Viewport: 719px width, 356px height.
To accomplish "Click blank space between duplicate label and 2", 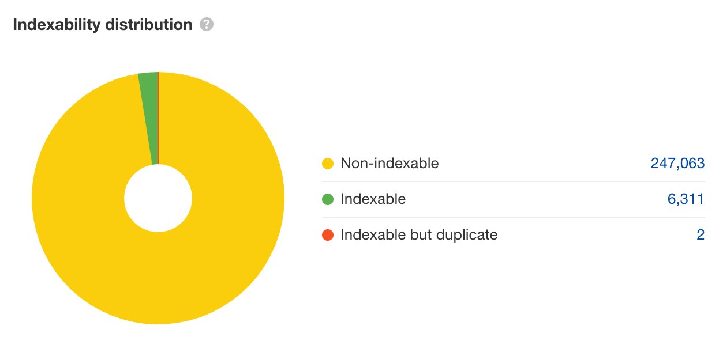I will (594, 235).
